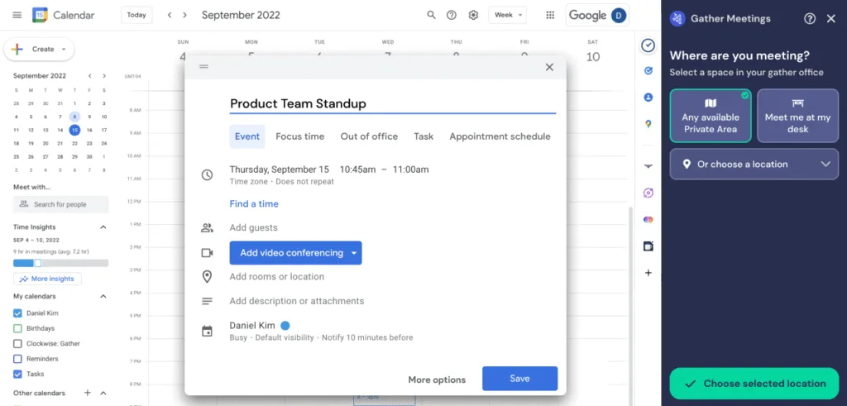Click Choose selected location button
847x406 pixels.
pyautogui.click(x=754, y=384)
